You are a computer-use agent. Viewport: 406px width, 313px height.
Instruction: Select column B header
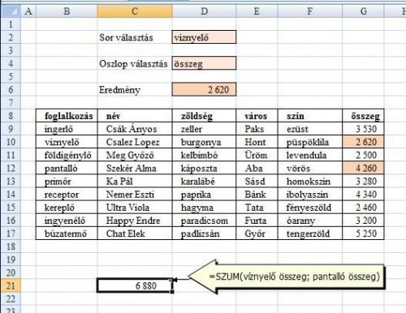pyautogui.click(x=67, y=11)
